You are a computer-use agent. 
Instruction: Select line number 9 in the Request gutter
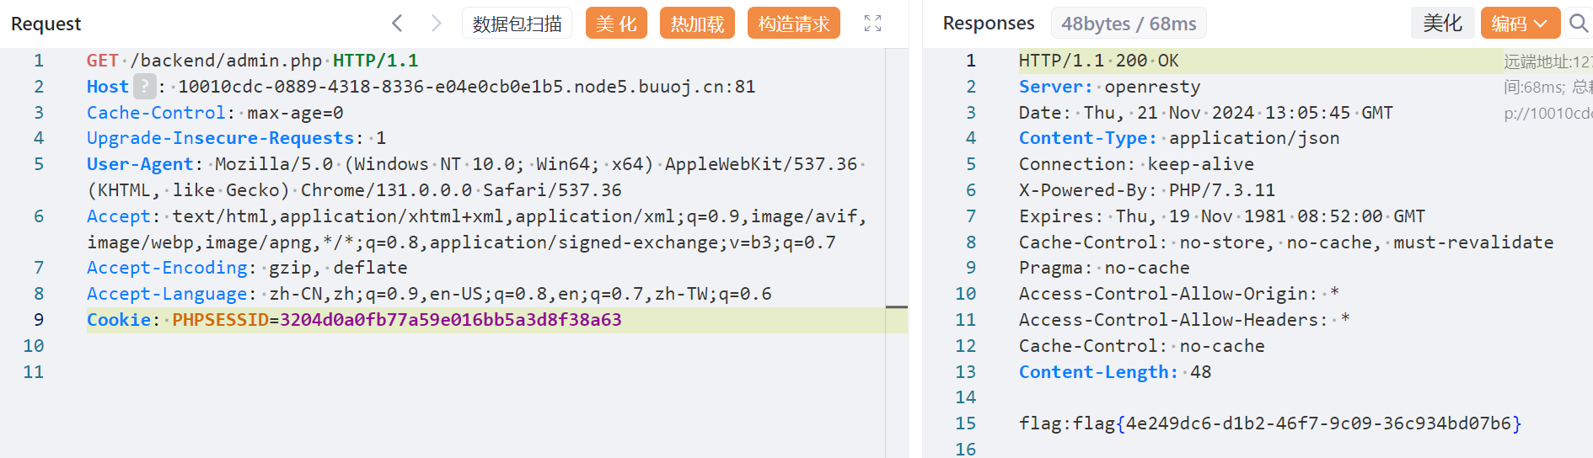(x=38, y=320)
